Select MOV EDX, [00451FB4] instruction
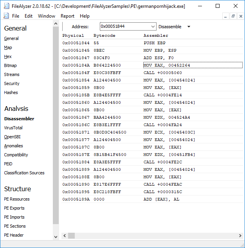This screenshot has height=248, width=245. (169, 154)
